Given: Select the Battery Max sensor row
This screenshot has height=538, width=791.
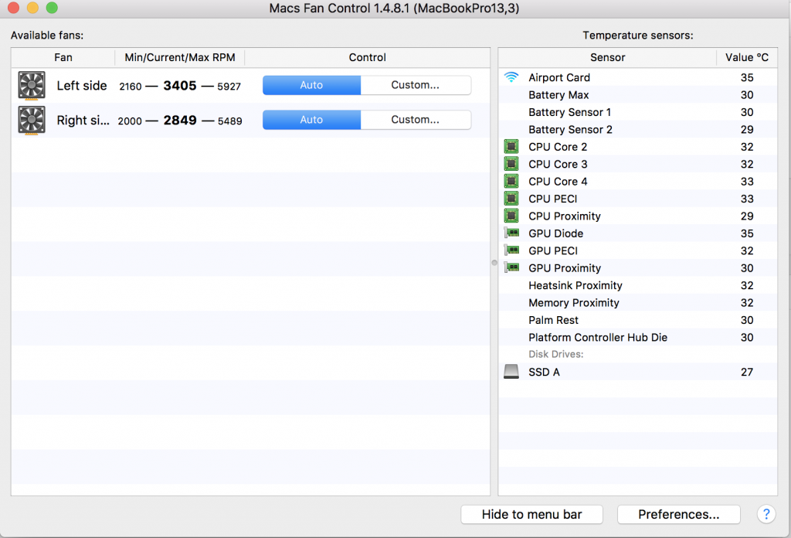Looking at the screenshot, I should (x=637, y=95).
